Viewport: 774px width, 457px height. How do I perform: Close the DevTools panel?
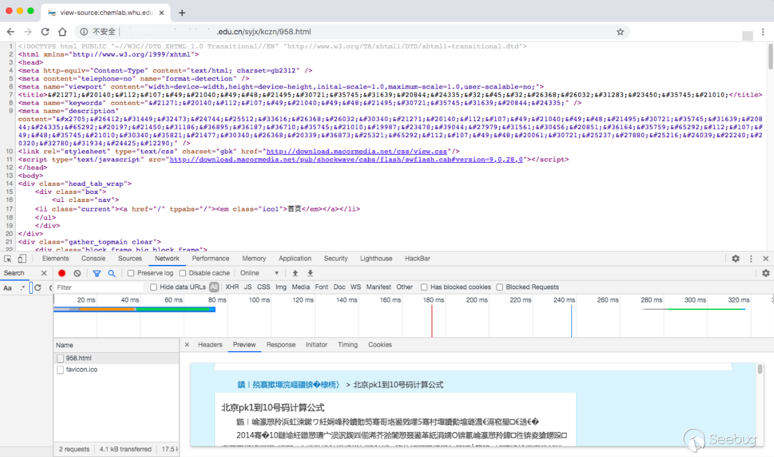pos(766,259)
